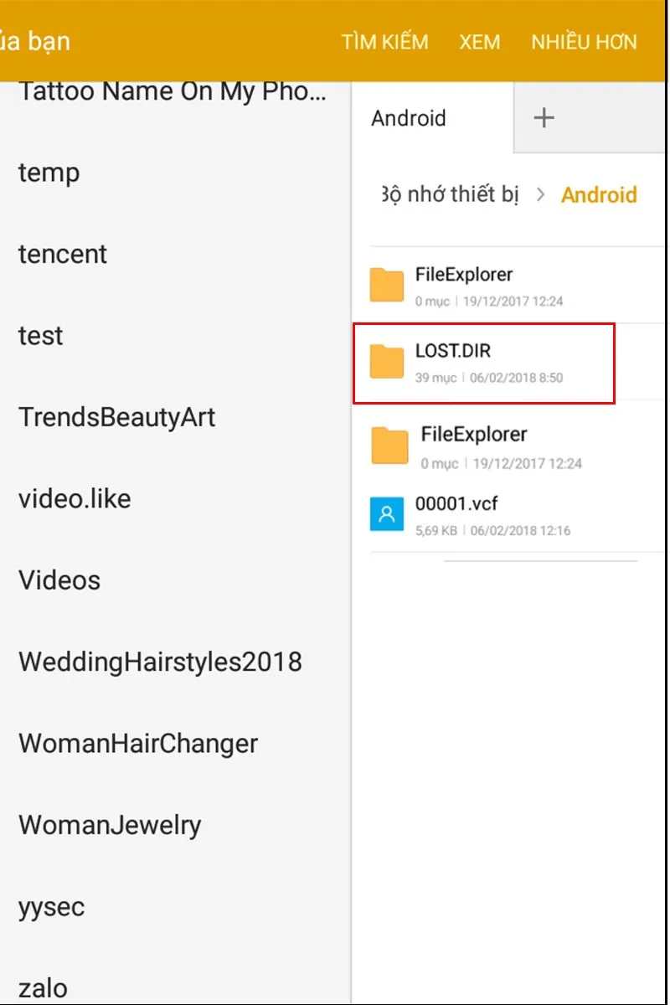Image resolution: width=670 pixels, height=1005 pixels.
Task: Tap the TÌM KIẾM search button
Action: click(x=384, y=42)
